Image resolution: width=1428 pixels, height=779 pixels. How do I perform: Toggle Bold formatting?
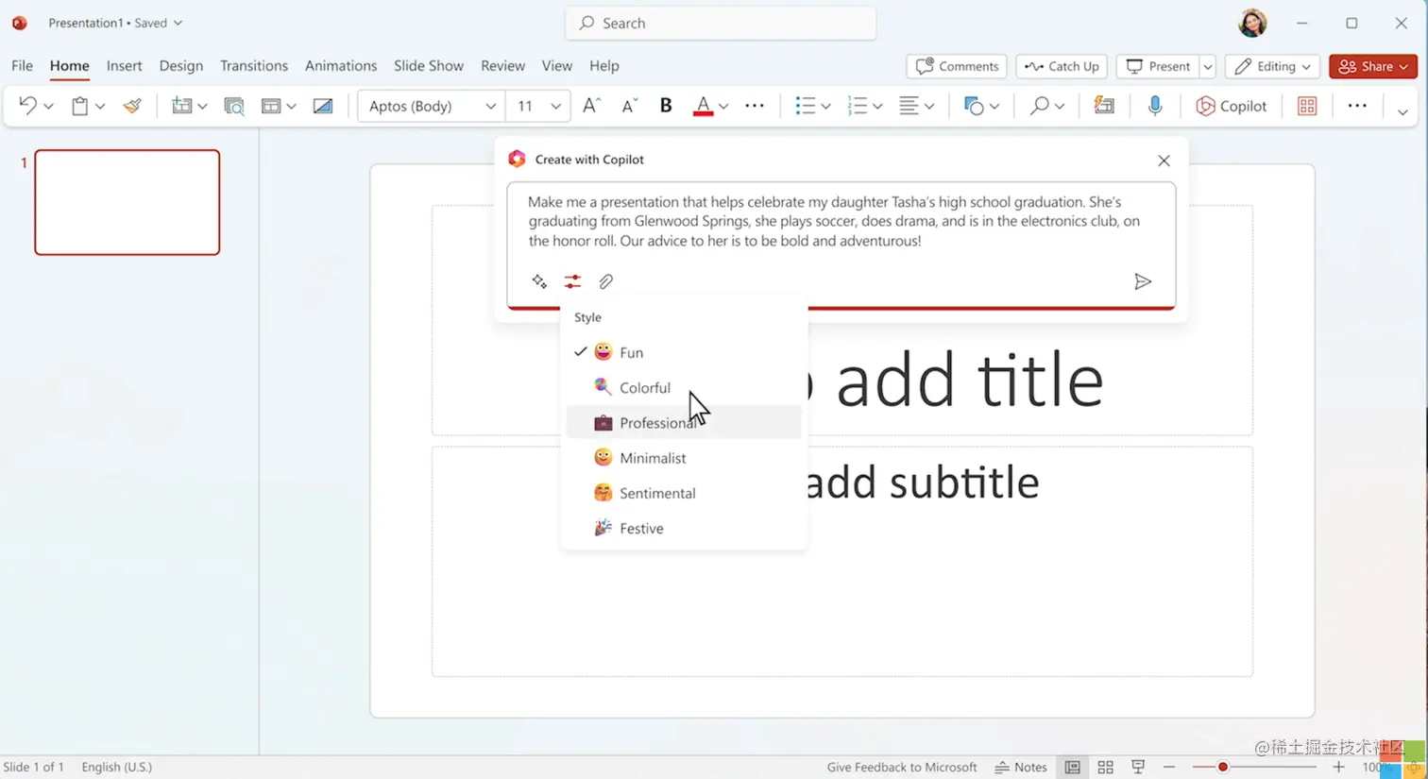coord(666,106)
